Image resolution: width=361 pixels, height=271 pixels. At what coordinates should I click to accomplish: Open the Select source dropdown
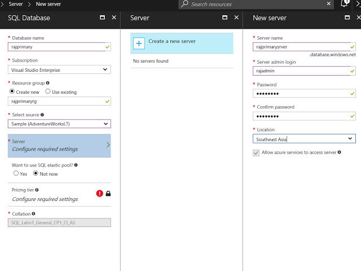[60, 124]
